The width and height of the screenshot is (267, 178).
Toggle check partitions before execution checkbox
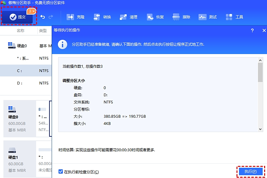tap(61, 172)
